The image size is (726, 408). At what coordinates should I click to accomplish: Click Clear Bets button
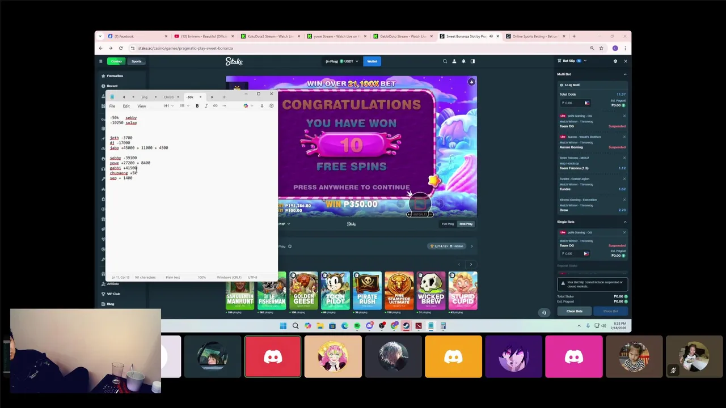(x=575, y=311)
